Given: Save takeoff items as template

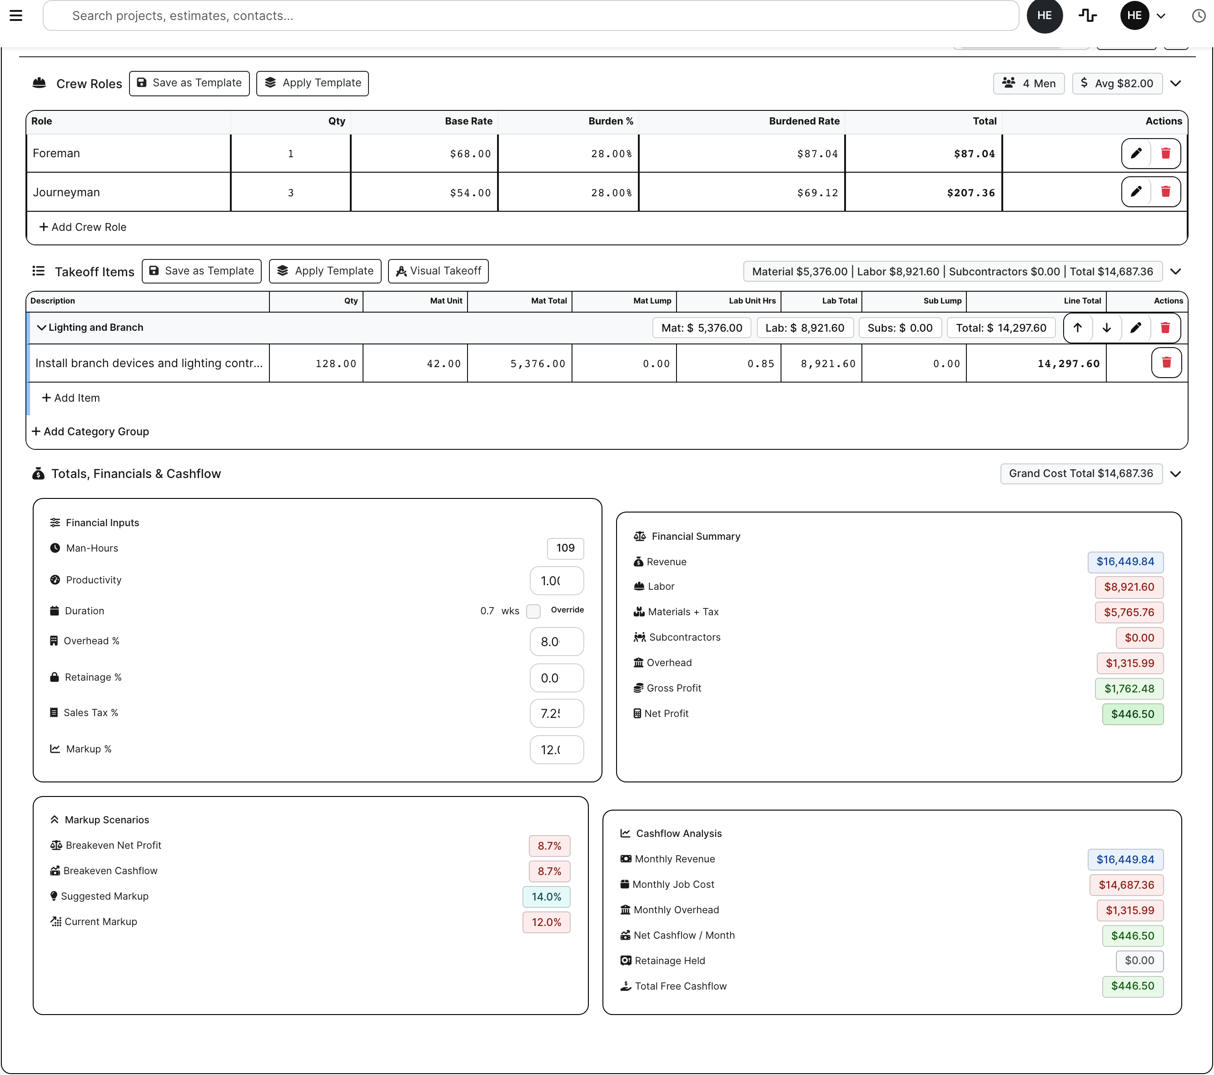Looking at the screenshot, I should (202, 271).
